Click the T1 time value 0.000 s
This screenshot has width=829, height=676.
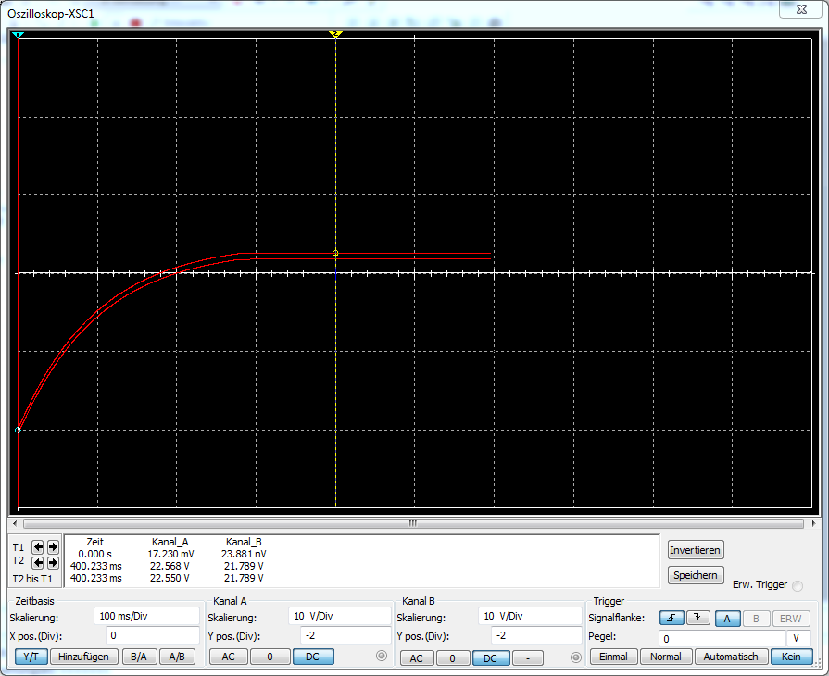tap(95, 554)
